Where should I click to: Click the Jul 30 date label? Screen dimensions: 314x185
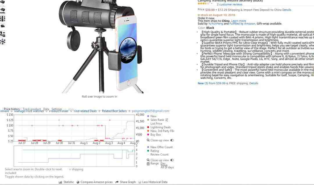tap(59, 143)
